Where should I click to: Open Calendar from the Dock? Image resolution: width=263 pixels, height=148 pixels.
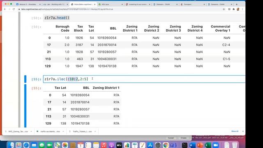81,145
